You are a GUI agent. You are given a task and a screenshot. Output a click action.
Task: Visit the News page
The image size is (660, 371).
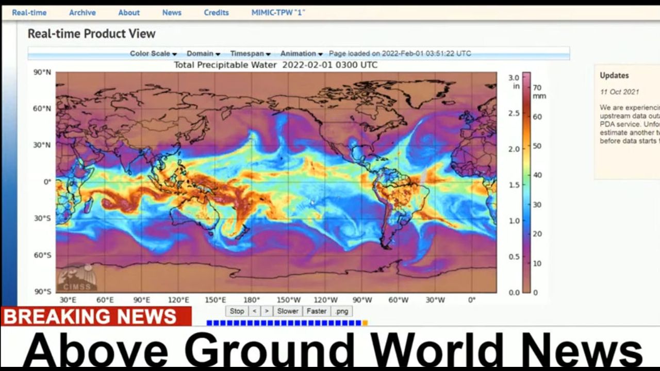pyautogui.click(x=172, y=12)
